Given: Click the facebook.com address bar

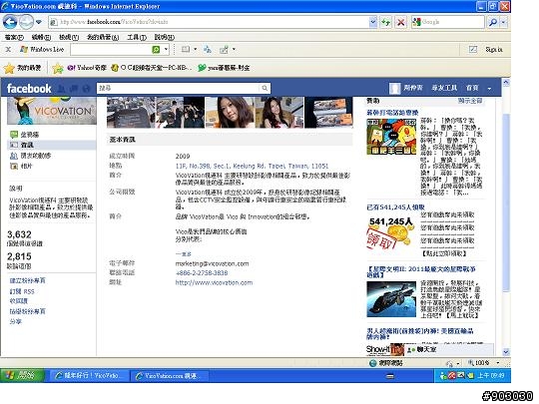Looking at the screenshot, I should tap(209, 22).
